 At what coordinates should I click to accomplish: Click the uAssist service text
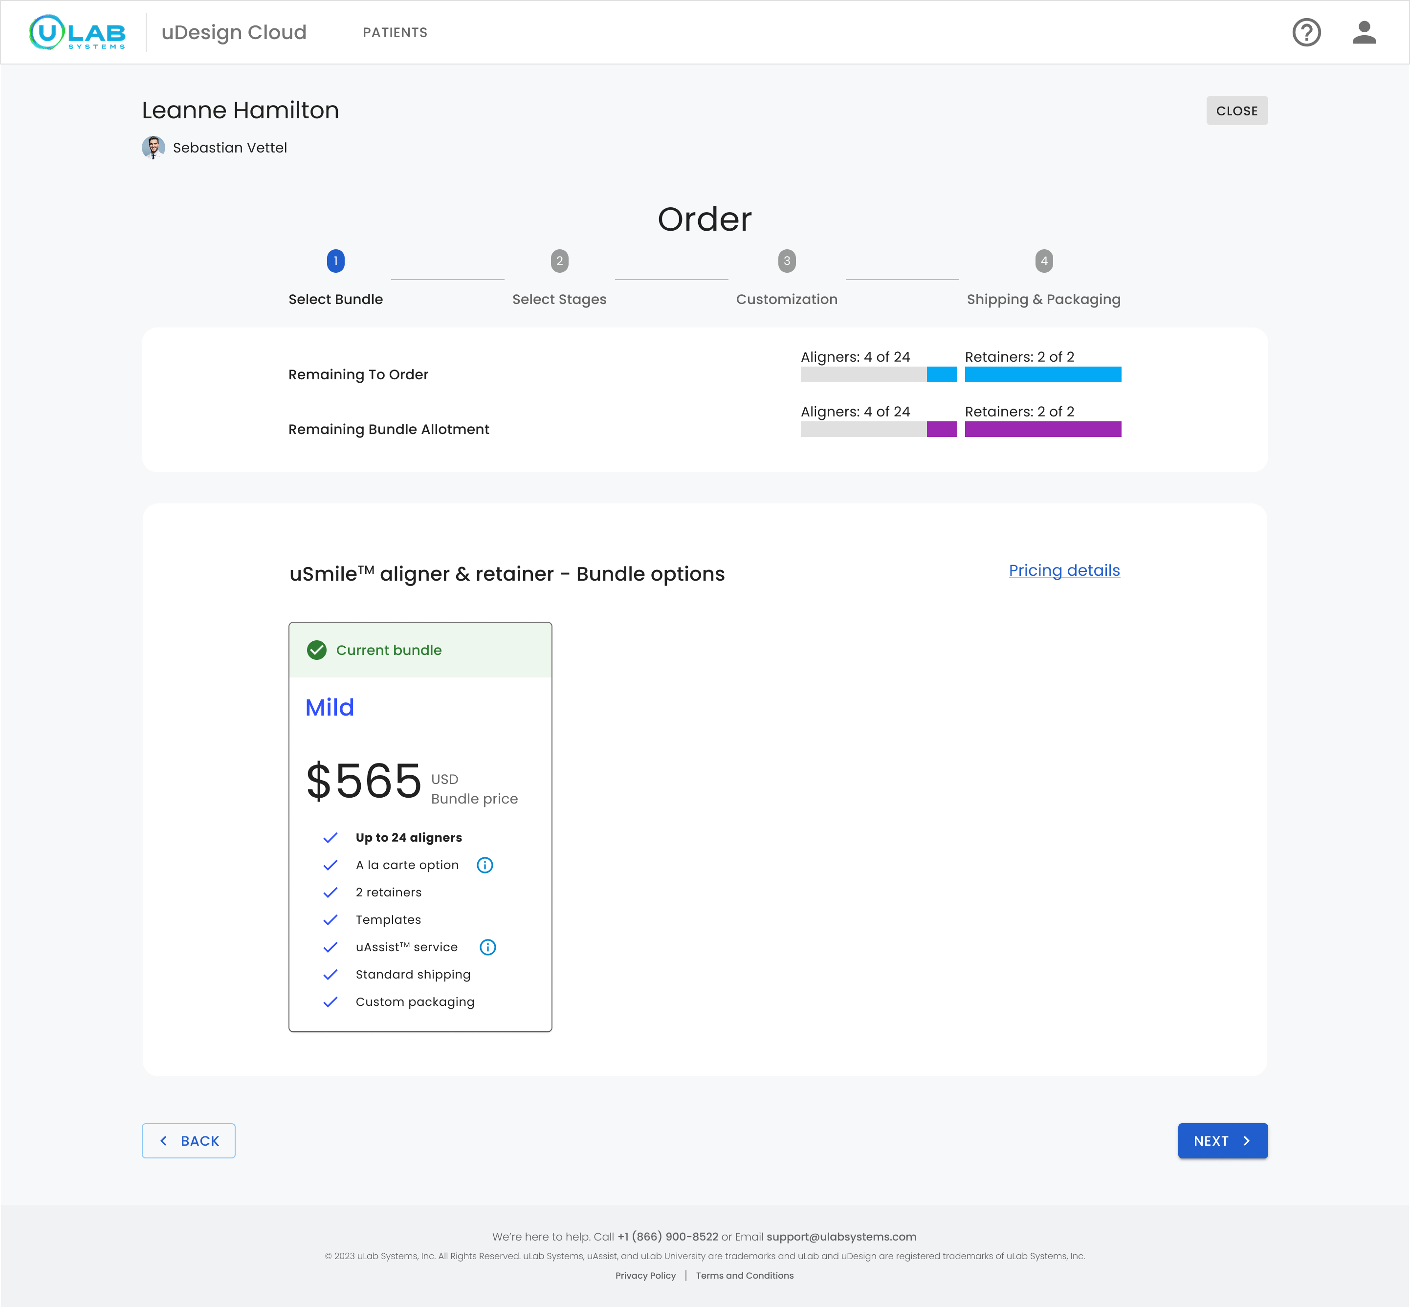(x=407, y=947)
